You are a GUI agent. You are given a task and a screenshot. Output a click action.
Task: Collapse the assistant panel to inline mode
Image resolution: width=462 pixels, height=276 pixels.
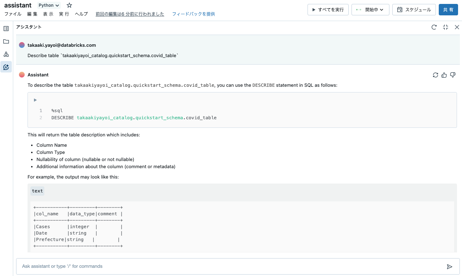point(446,27)
